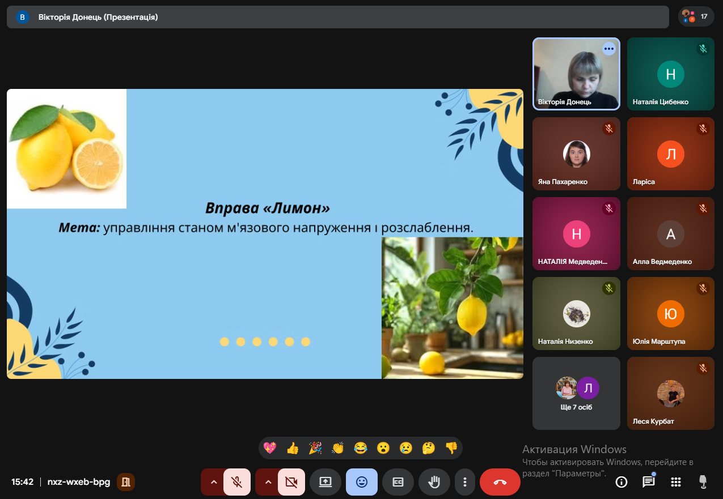Click the raise hand icon
Screen dimensions: 723x499
[x=434, y=482]
